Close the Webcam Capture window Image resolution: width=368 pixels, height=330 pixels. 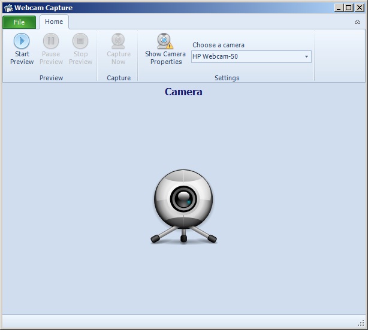click(x=359, y=8)
